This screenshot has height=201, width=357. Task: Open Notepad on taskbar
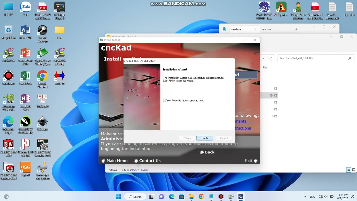pyautogui.click(x=211, y=197)
